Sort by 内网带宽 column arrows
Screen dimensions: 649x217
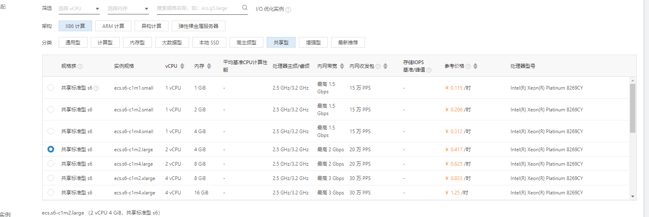(342, 66)
